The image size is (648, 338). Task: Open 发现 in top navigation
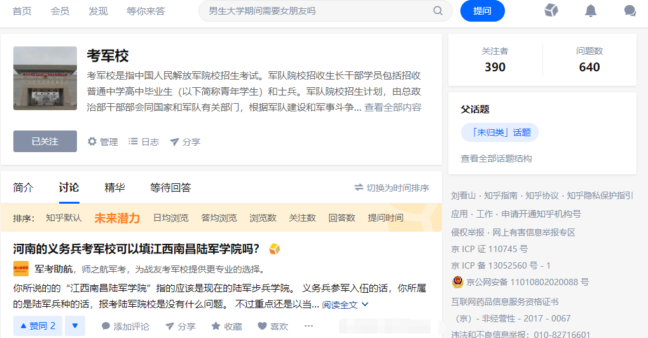tap(98, 11)
